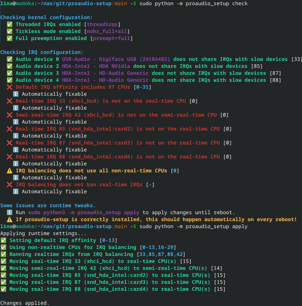Click the Changes applied message at bottom

coord(24,303)
